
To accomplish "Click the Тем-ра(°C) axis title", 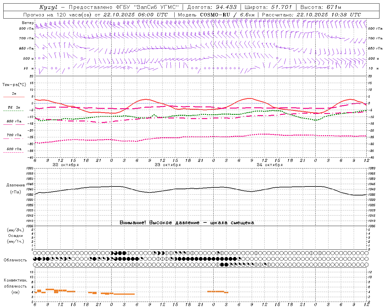I will point(14,85).
